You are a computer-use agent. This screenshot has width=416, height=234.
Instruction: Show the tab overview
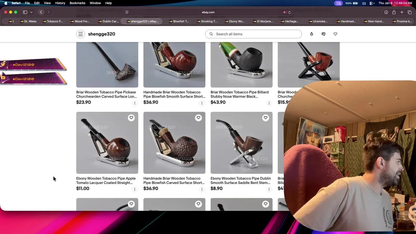[409, 12]
